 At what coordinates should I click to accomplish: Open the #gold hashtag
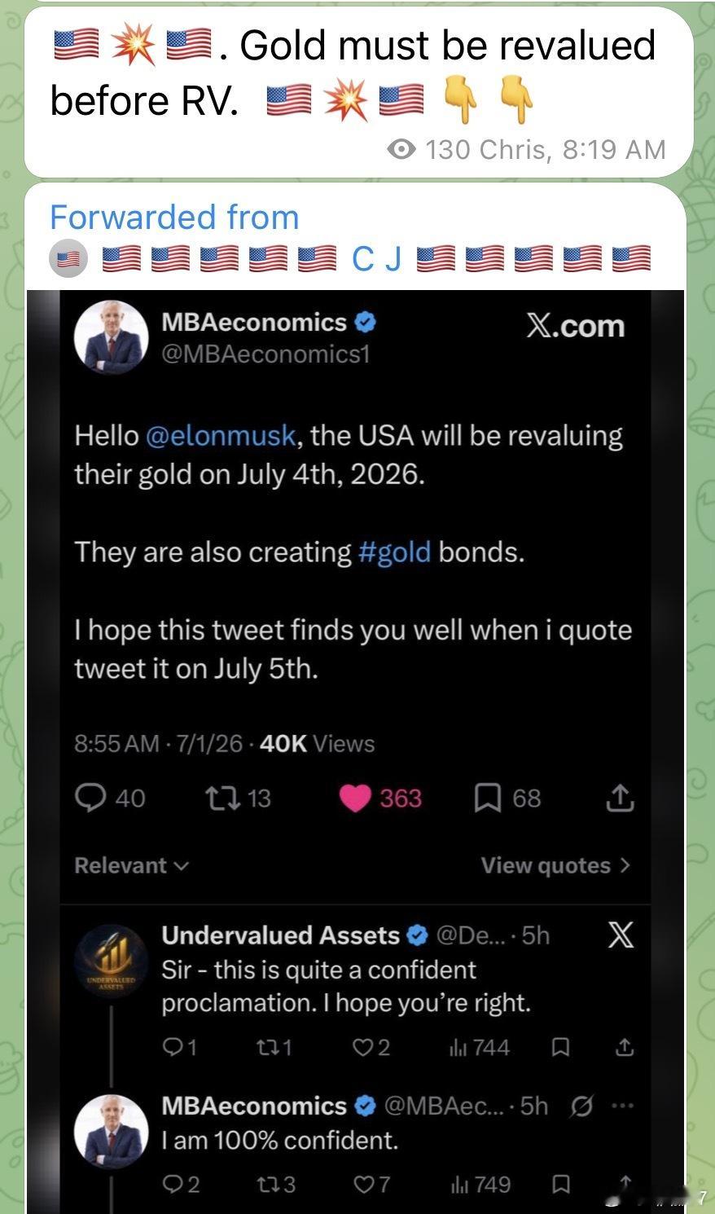(394, 552)
